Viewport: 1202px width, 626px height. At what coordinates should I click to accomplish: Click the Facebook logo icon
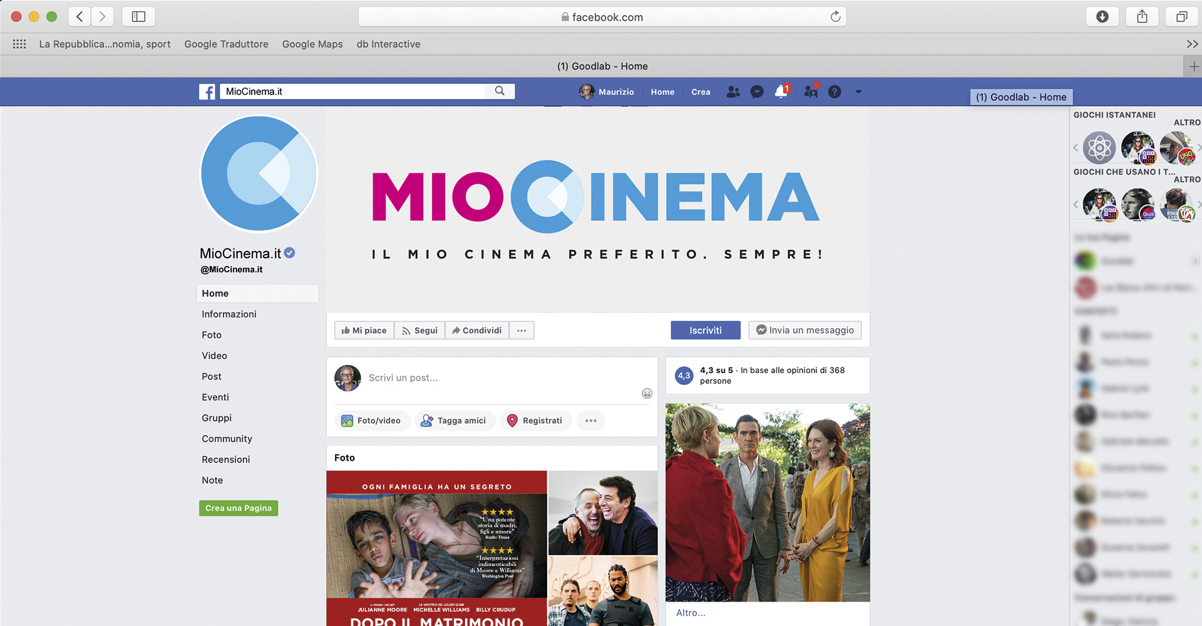207,91
